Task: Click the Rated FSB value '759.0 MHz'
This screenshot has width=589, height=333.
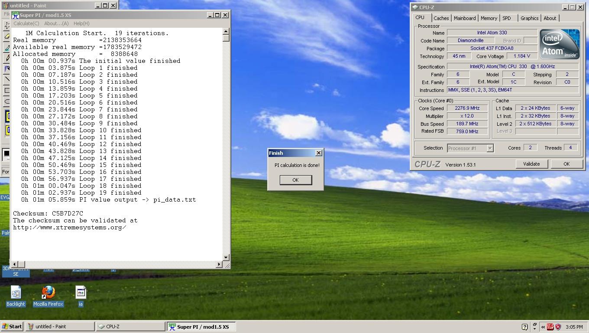Action: [x=467, y=131]
